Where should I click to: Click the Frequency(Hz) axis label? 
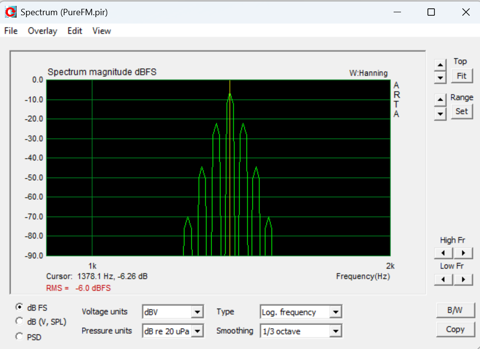[363, 276]
